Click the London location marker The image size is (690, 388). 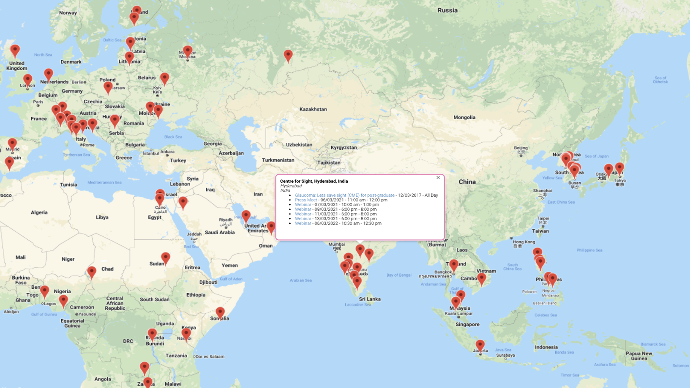point(28,80)
